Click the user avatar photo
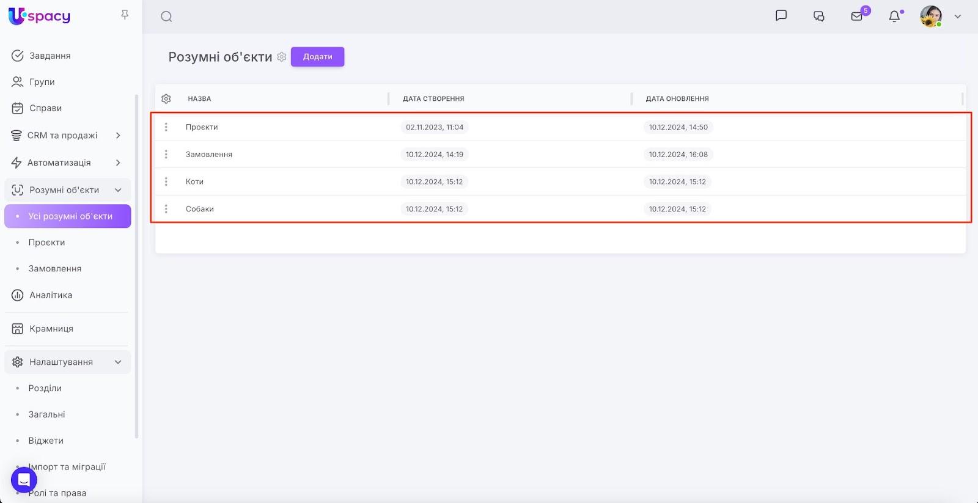This screenshot has height=503, width=978. (x=930, y=17)
